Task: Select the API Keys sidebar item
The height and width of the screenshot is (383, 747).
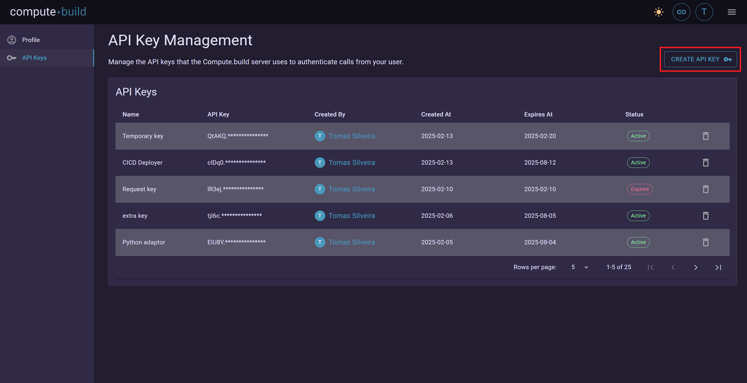Action: coord(34,58)
